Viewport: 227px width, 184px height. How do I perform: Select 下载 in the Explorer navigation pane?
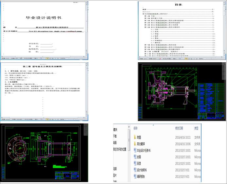pos(115,136)
